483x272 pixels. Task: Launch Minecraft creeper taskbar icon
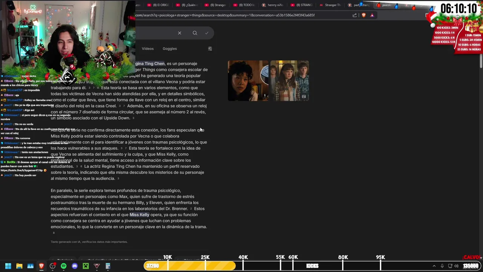tap(86, 266)
